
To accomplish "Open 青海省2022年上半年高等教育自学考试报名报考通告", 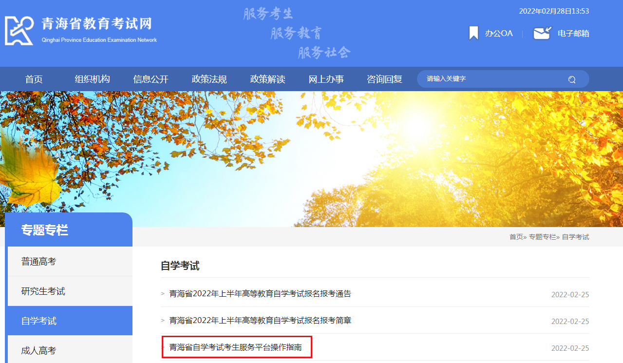I will click(260, 294).
